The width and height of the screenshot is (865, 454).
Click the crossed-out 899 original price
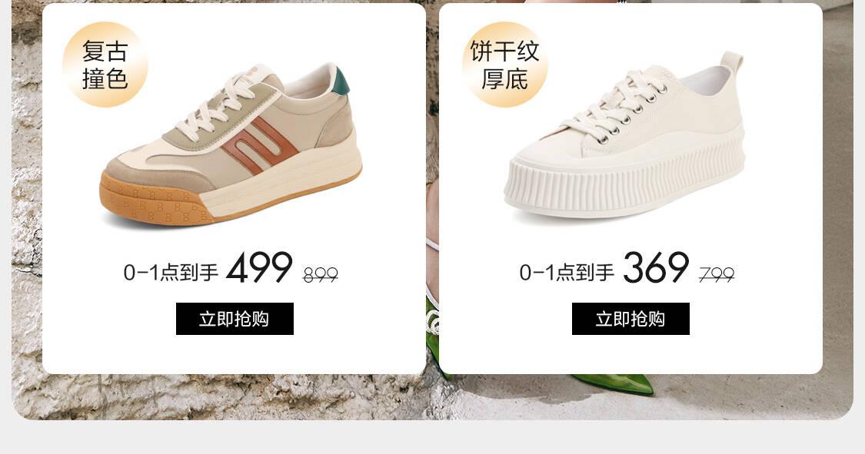(x=321, y=274)
